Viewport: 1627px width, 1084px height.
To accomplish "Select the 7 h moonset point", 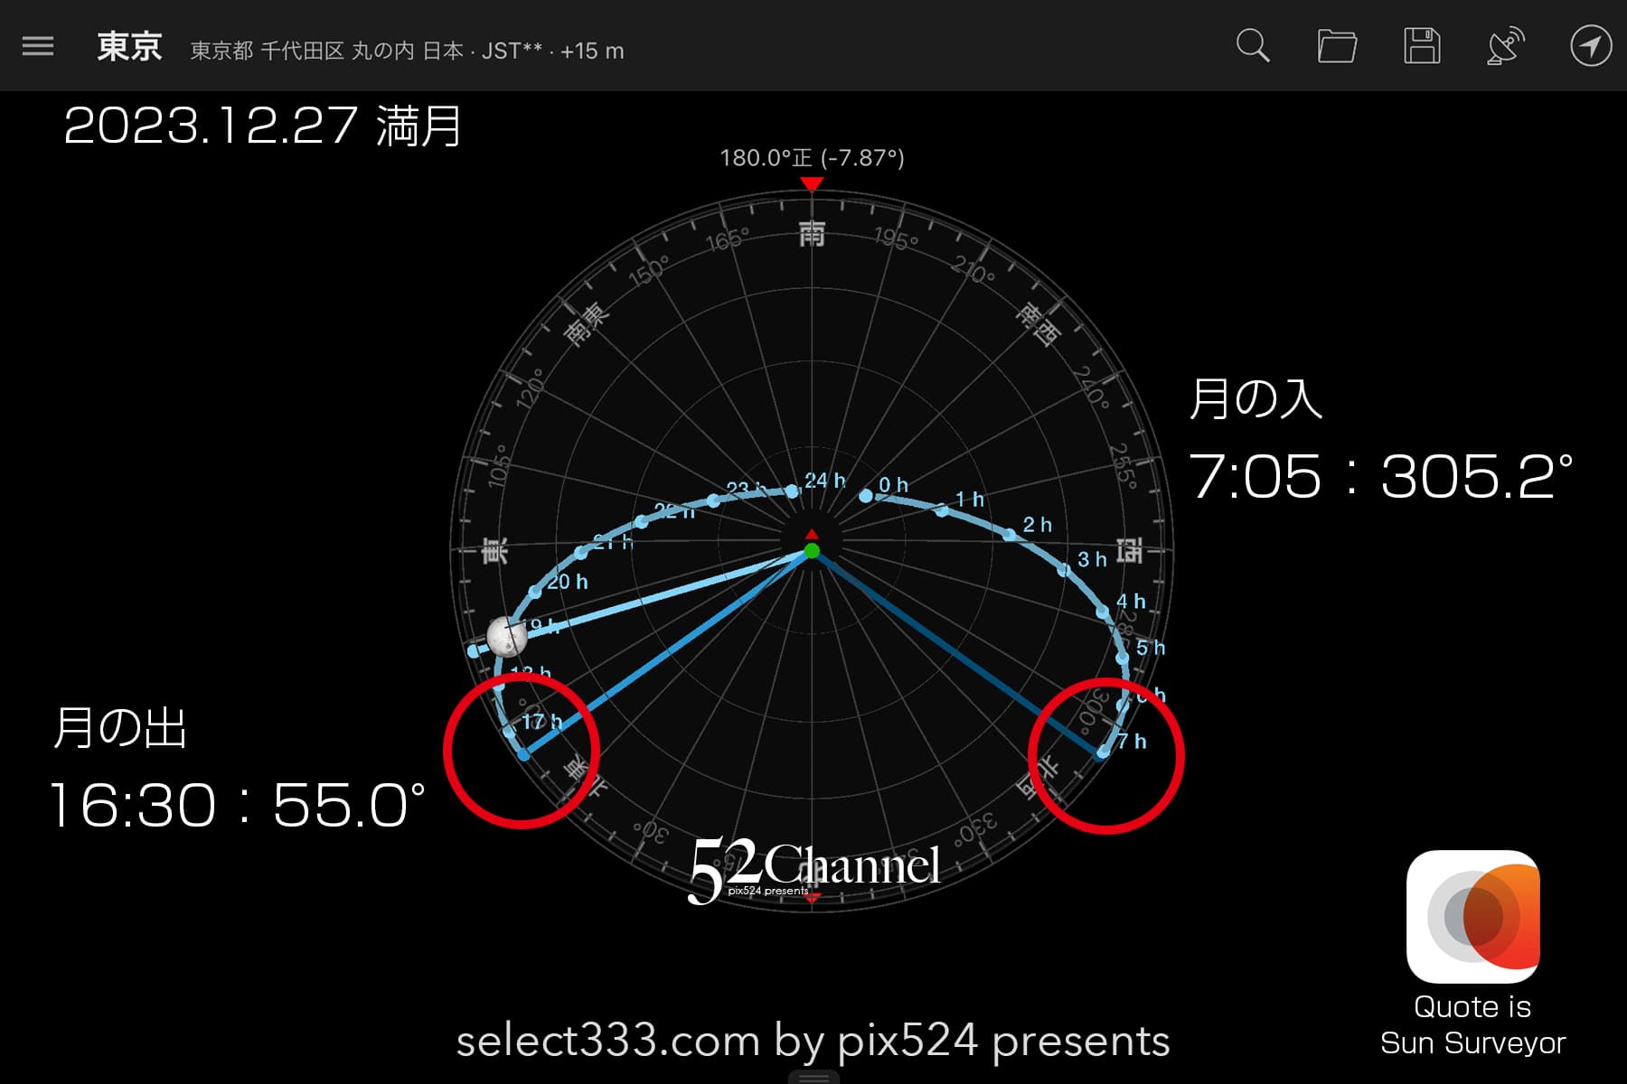I will [x=1103, y=752].
